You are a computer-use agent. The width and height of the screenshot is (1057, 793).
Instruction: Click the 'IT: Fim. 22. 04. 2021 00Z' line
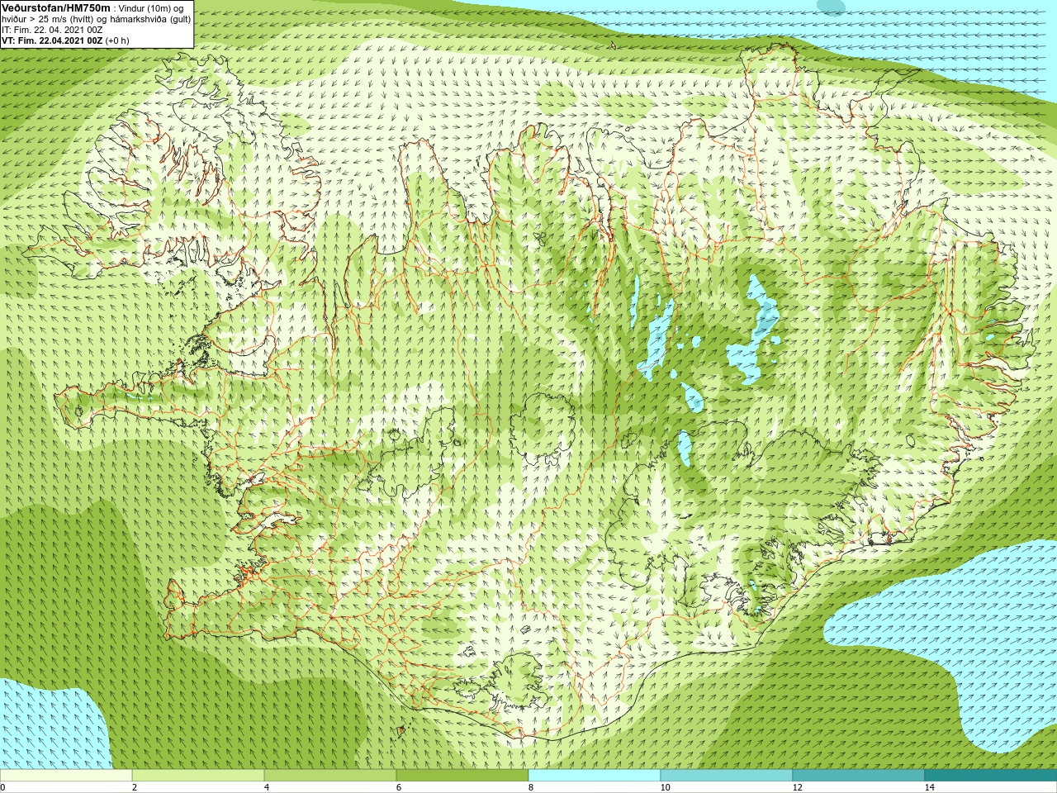[x=52, y=30]
